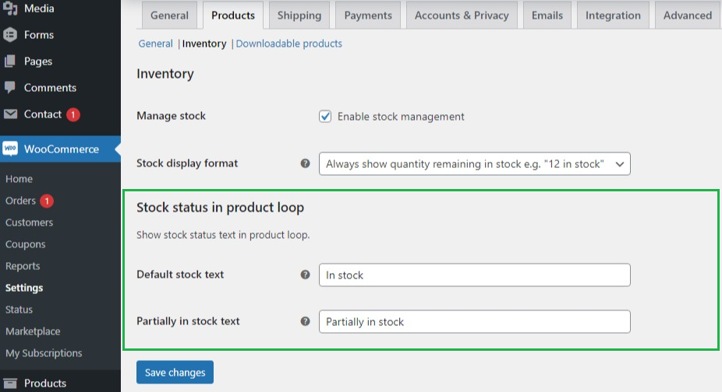
Task: Show help tooltip for Default stock text
Action: click(x=306, y=275)
